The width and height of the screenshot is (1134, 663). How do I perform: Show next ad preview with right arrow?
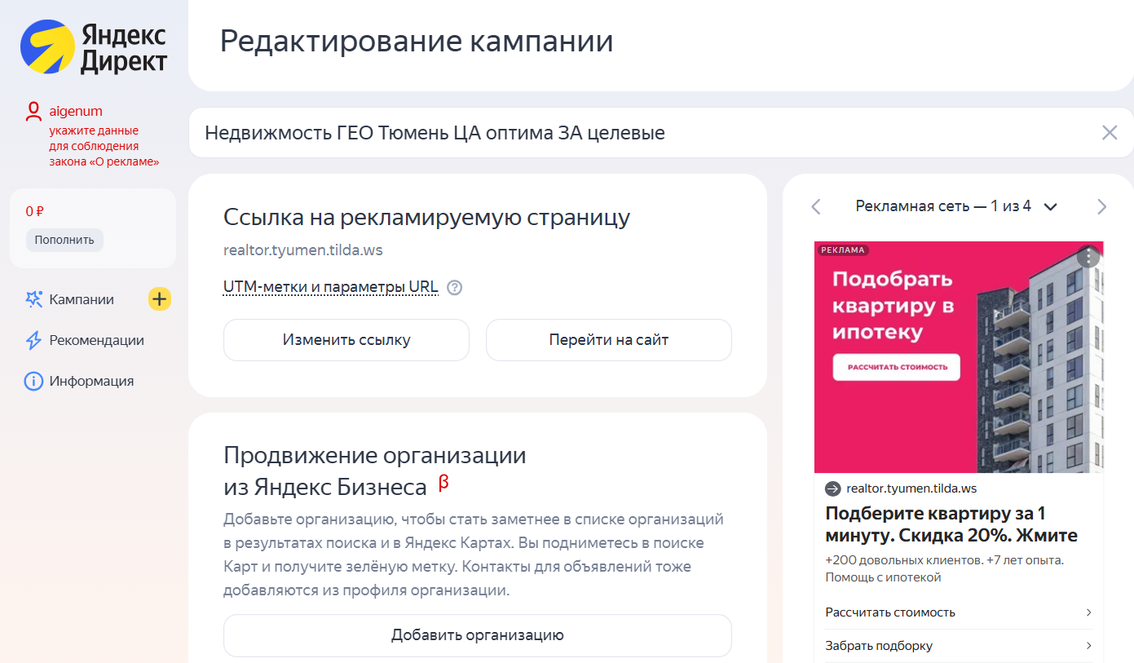pyautogui.click(x=1102, y=206)
